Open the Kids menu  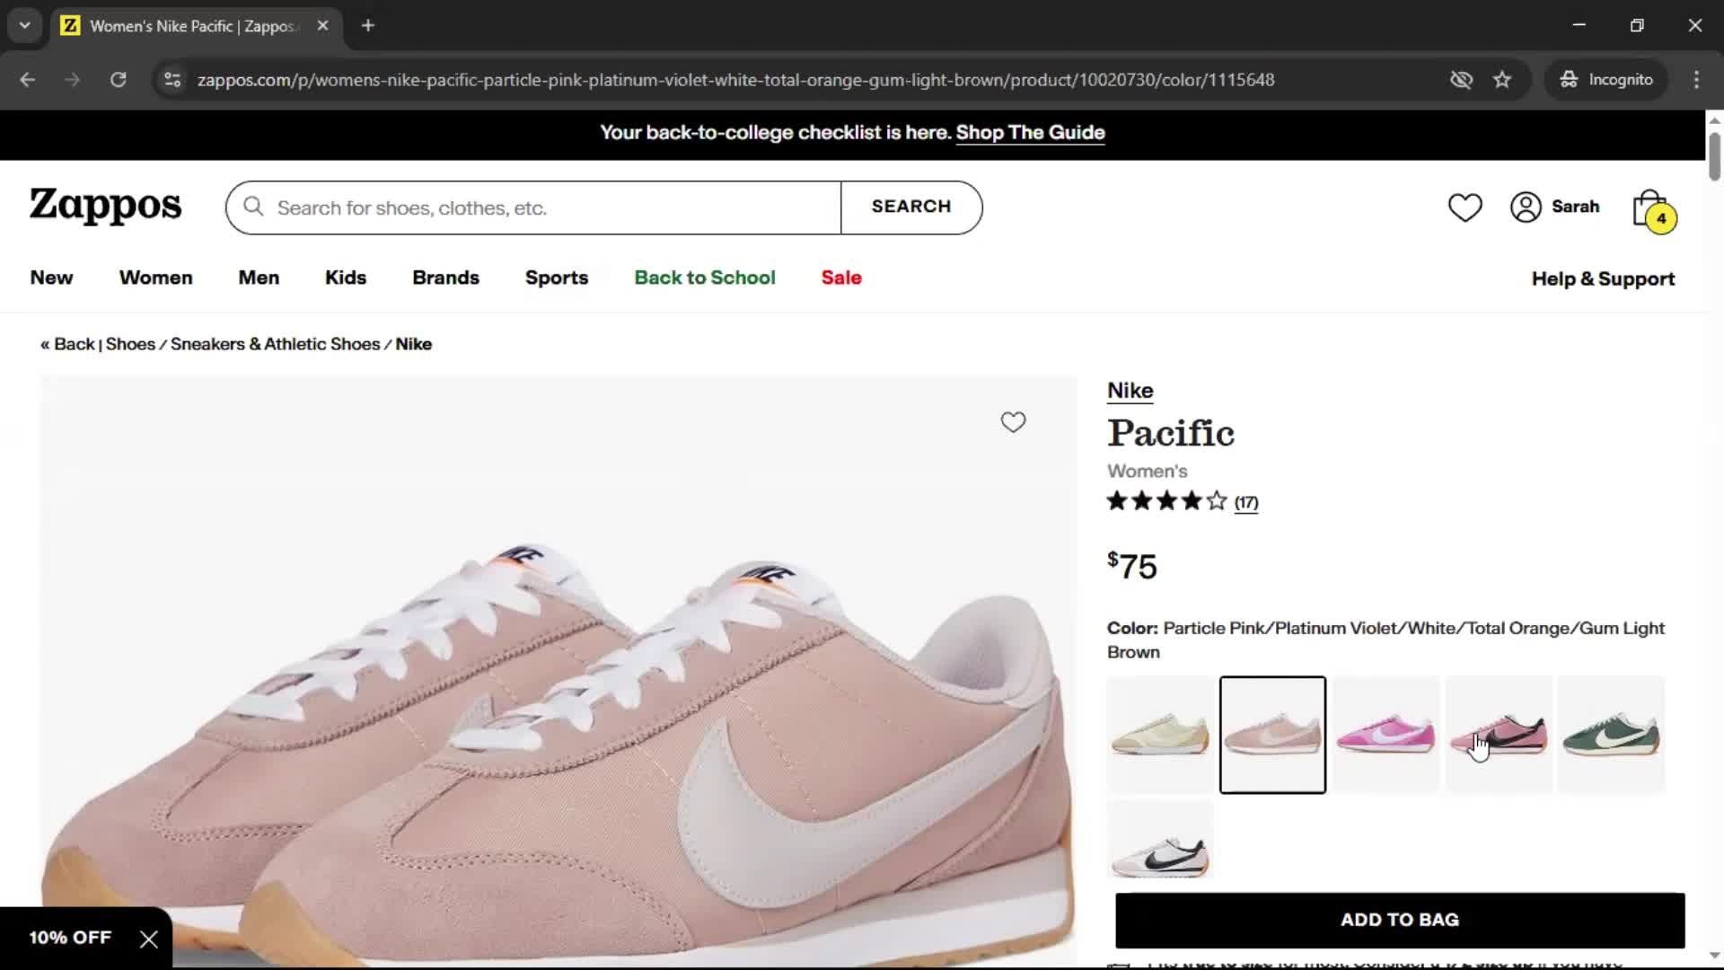pyautogui.click(x=346, y=278)
